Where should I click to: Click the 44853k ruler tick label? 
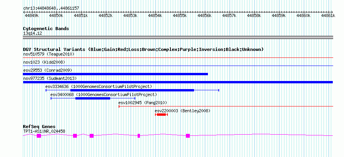131,15
